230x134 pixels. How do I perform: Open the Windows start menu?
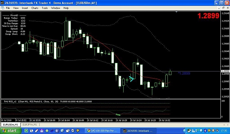click(x=10, y=131)
